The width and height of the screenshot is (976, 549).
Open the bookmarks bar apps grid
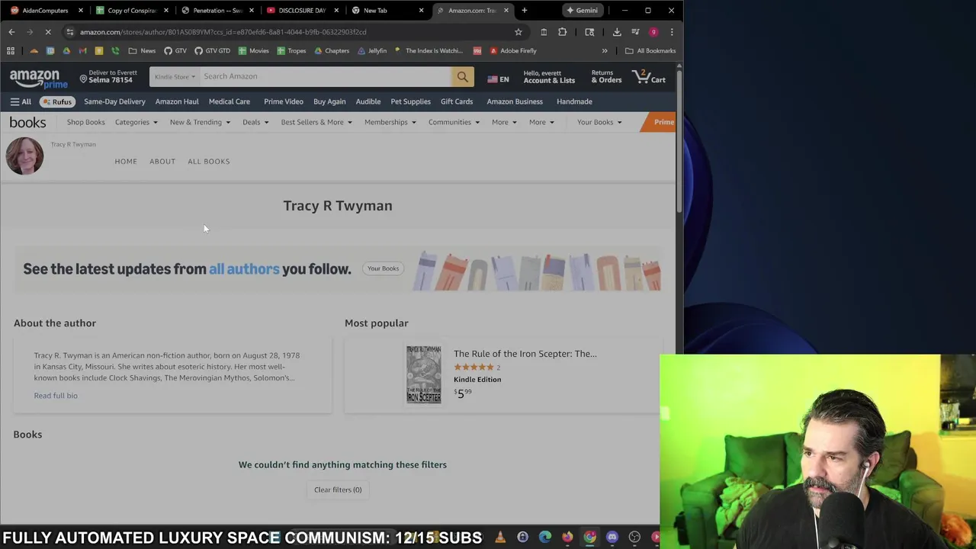(11, 51)
